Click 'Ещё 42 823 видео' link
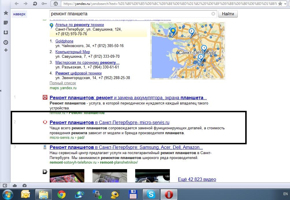Screen dimensions: 290x200 [197, 179]
